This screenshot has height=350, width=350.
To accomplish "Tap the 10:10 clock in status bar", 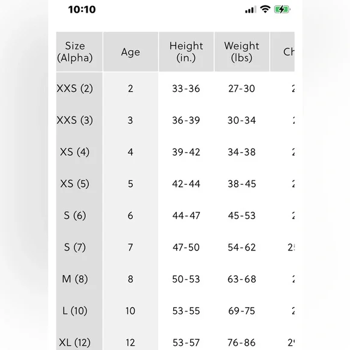I will [x=82, y=10].
